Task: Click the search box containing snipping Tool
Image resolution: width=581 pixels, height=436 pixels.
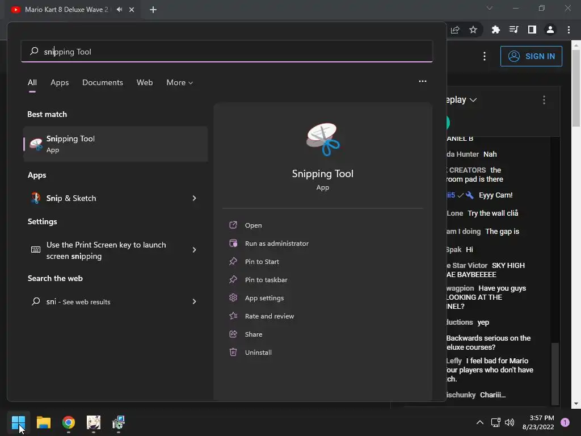Action: (227, 52)
